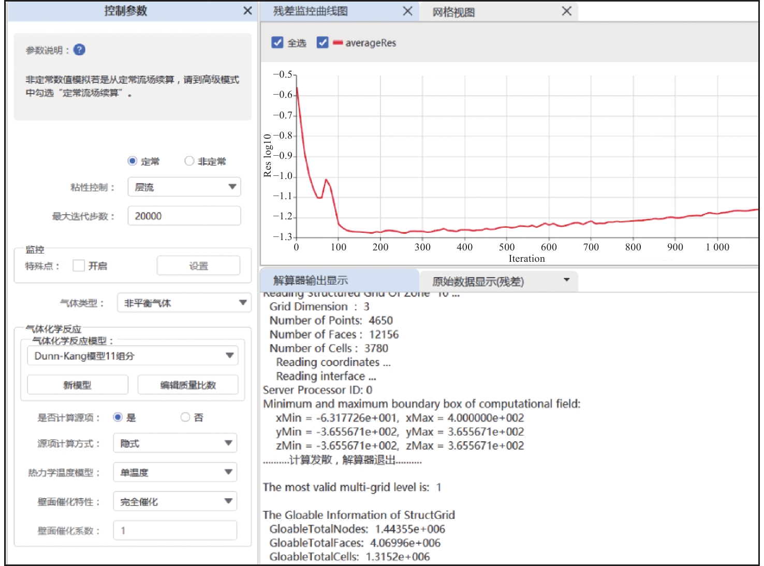Close the 网格视图 tab
Screen dimensions: 764x566
[566, 11]
